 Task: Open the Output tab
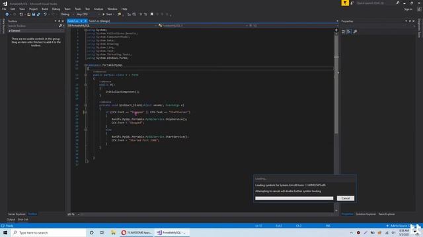coord(11,219)
